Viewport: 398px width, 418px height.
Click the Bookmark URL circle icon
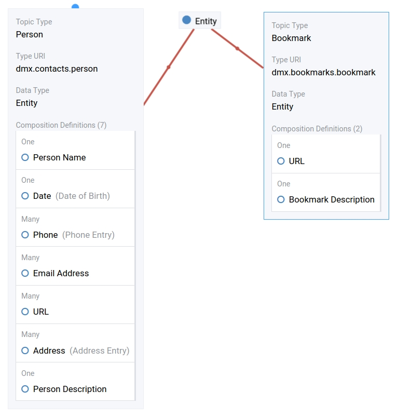point(281,161)
